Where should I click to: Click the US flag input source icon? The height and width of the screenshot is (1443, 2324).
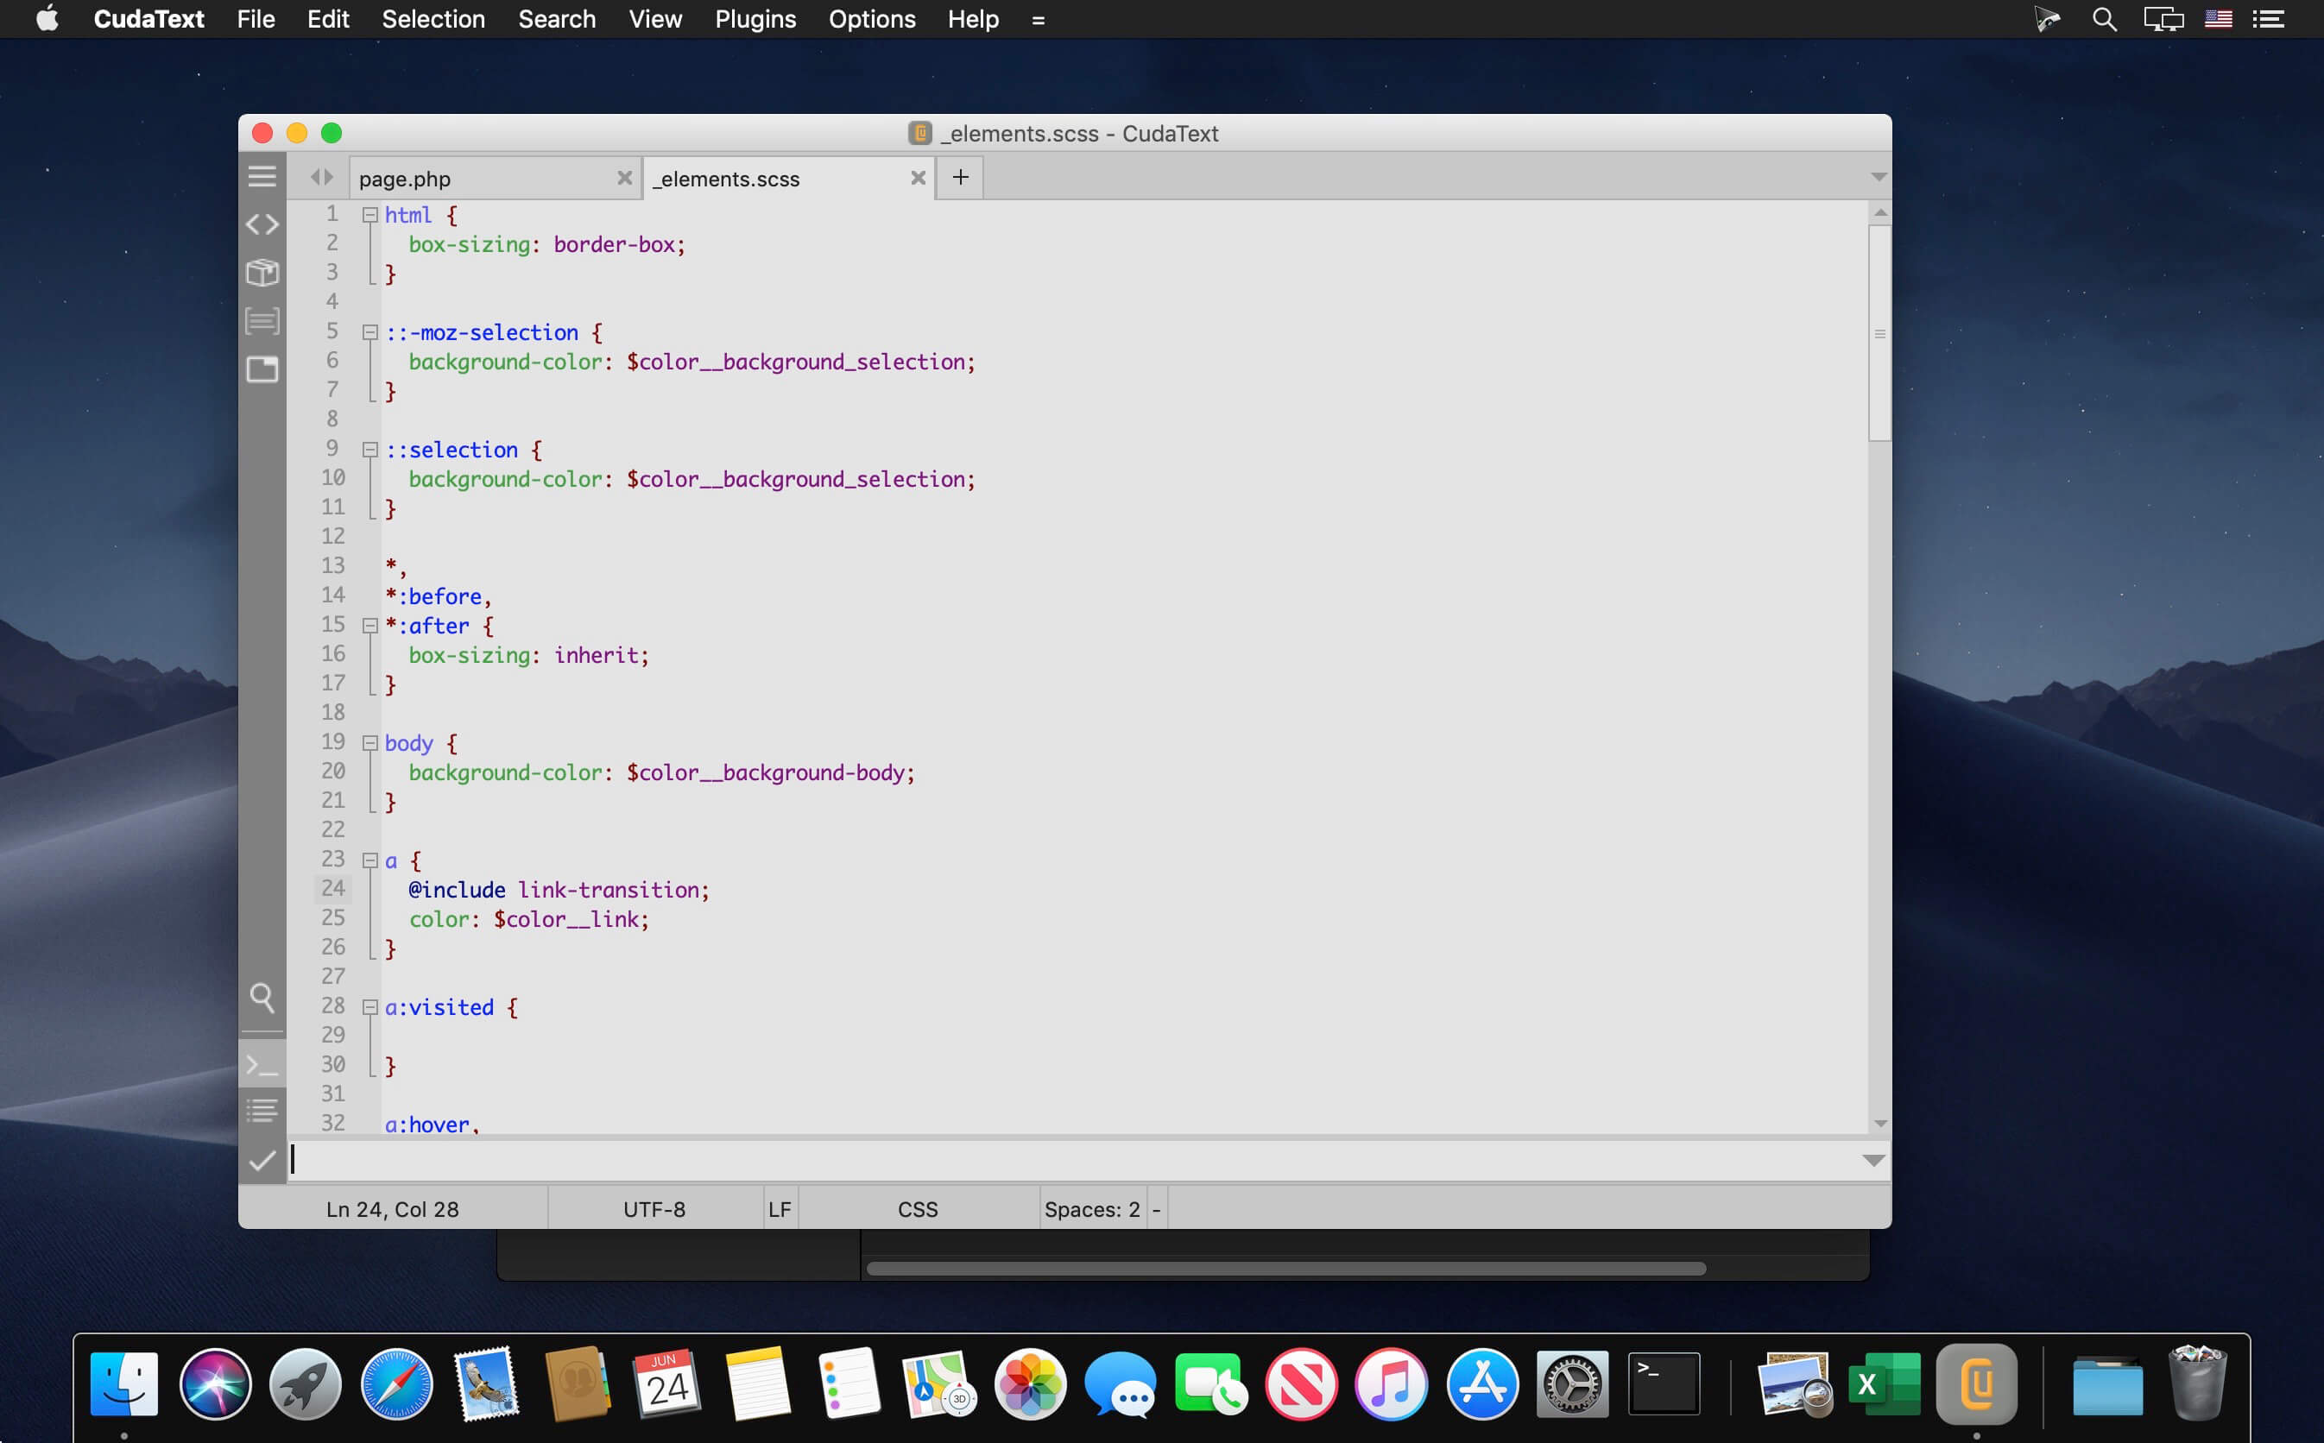click(2217, 19)
